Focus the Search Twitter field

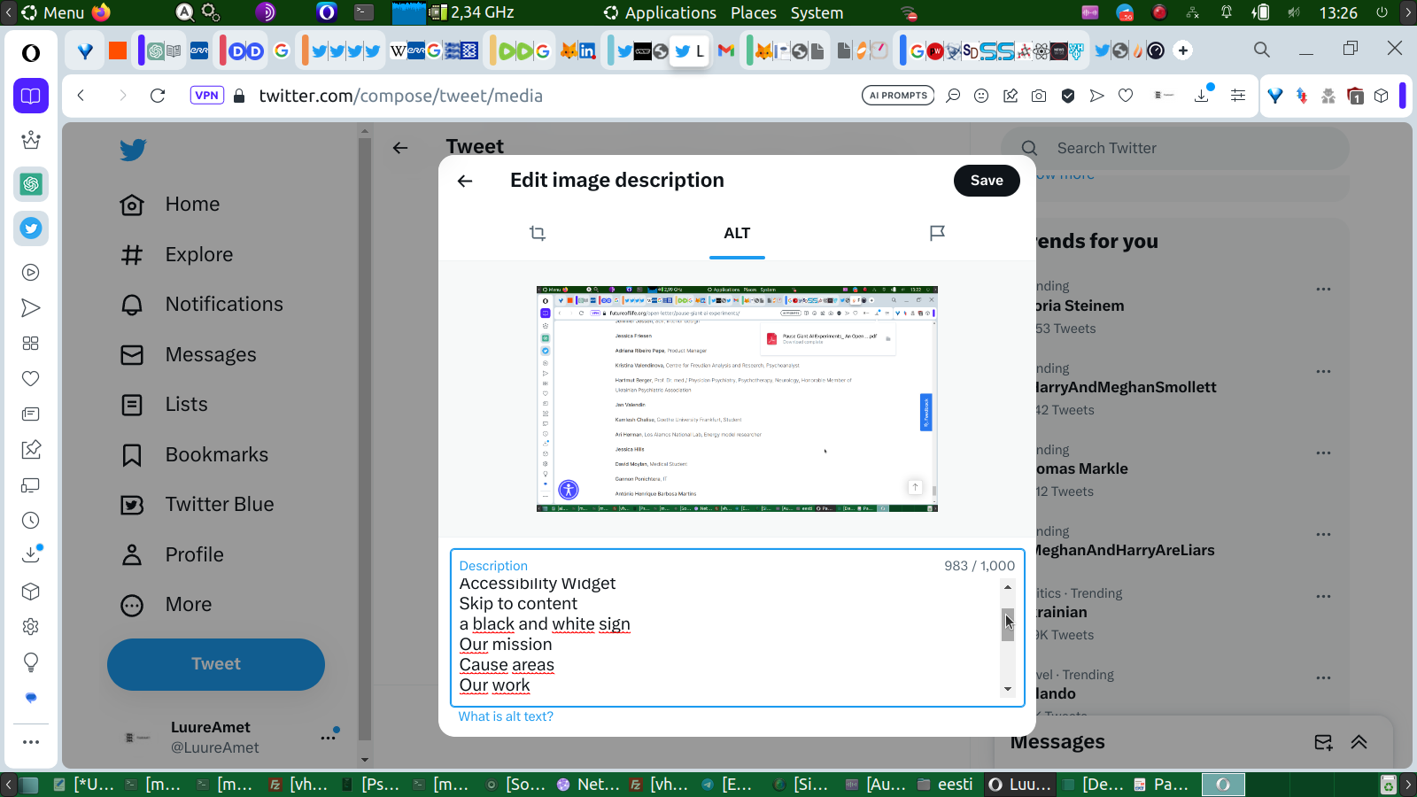pyautogui.click(x=1174, y=148)
